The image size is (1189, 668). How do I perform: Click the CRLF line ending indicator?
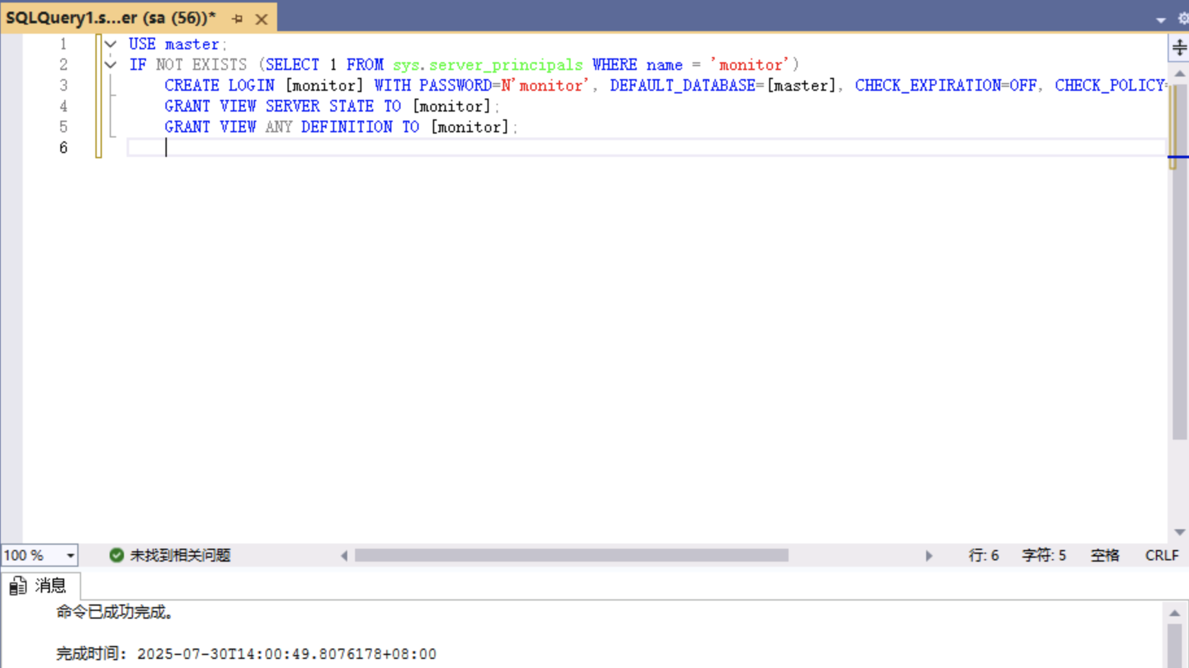tap(1161, 555)
